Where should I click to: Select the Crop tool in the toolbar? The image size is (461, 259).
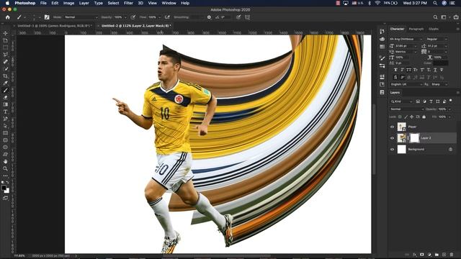point(5,76)
